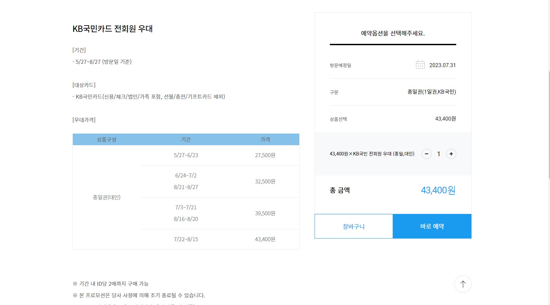The height and width of the screenshot is (305, 550).
Task: Click the 7/3~7/21 period text
Action: click(x=186, y=207)
